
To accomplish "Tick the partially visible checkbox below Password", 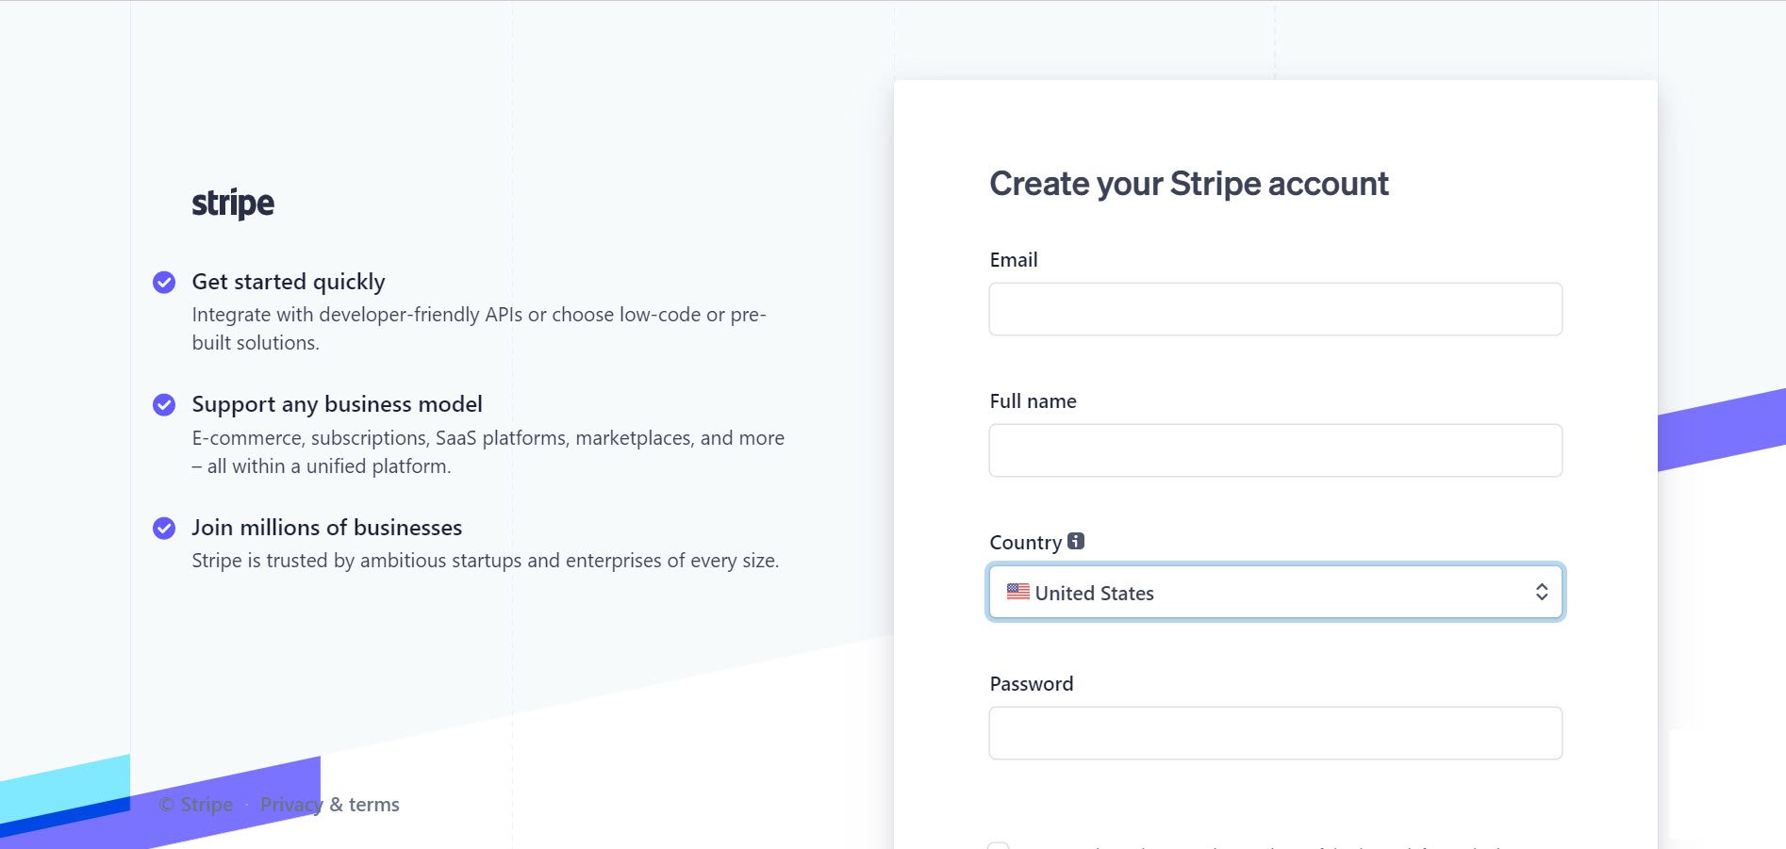I will coord(999,845).
